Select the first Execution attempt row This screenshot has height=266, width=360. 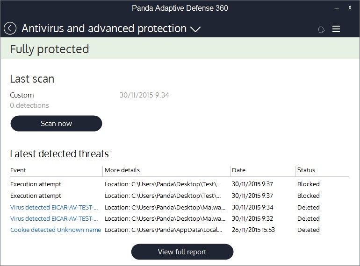180,184
